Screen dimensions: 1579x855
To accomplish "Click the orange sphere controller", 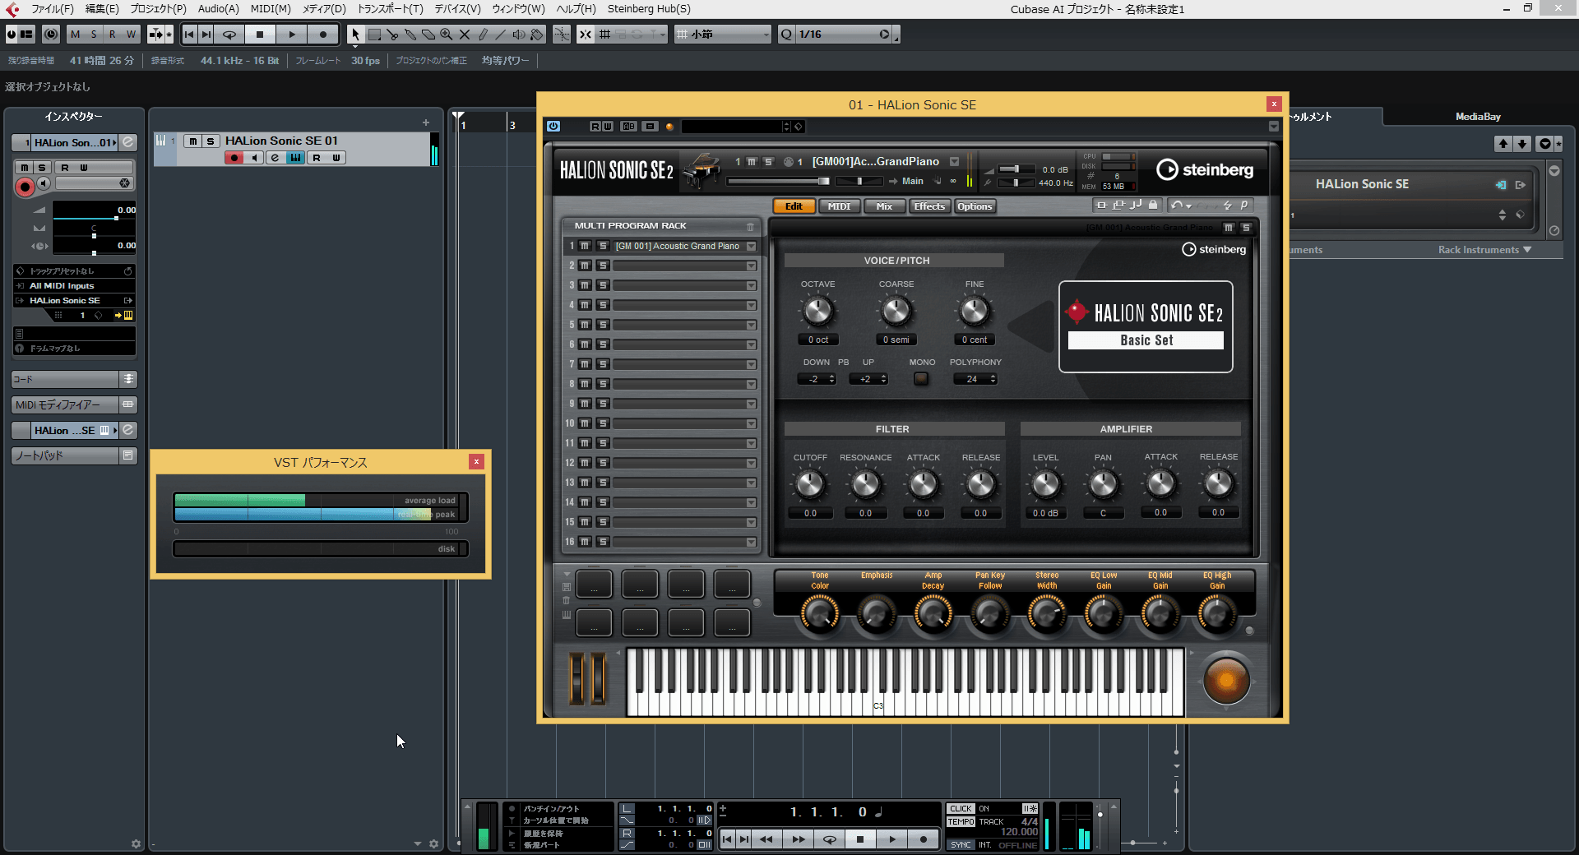I will 1225,680.
